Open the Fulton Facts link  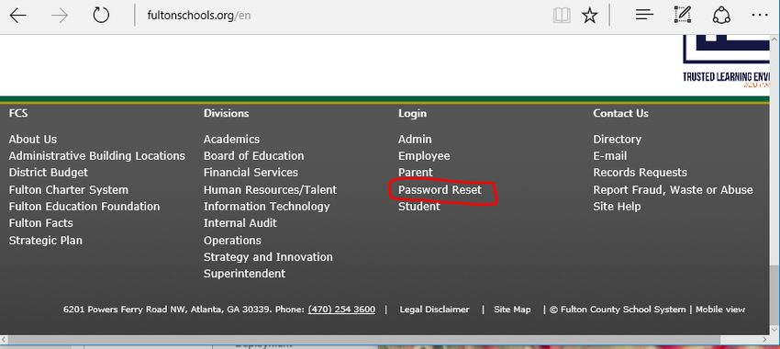pyautogui.click(x=40, y=223)
